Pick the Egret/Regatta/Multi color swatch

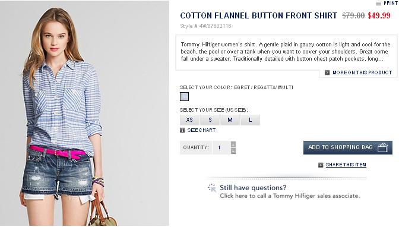184,96
